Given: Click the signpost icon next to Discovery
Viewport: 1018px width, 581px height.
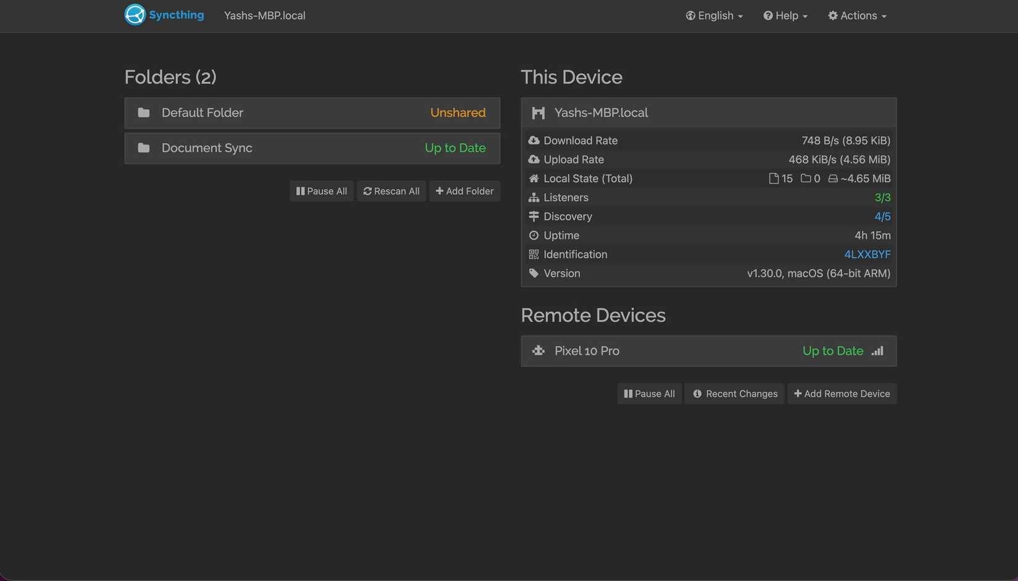Looking at the screenshot, I should (x=534, y=216).
